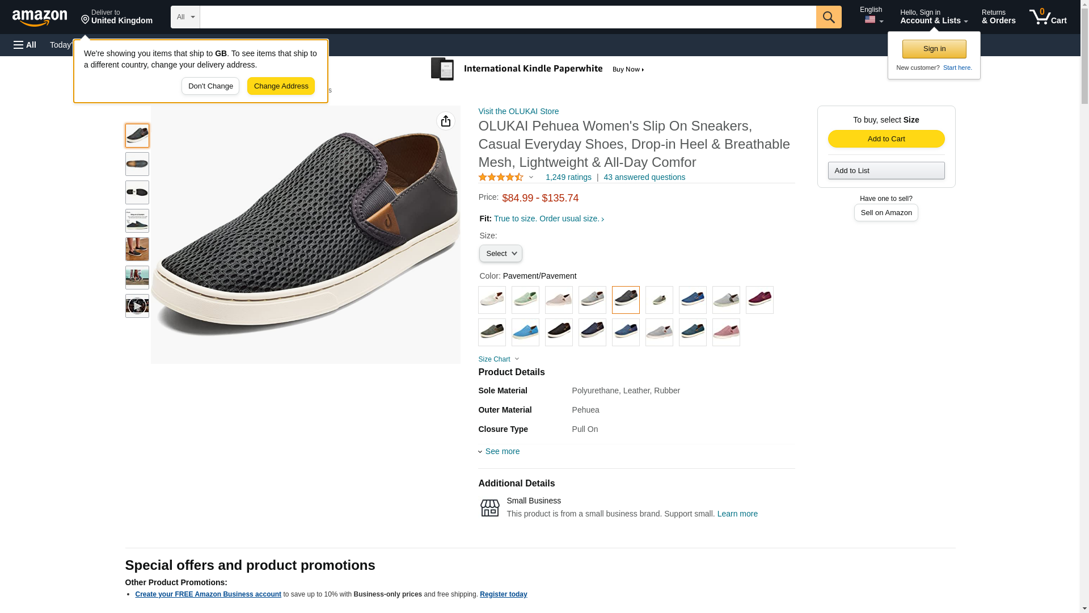Play the product video thumbnail
Viewport: 1089px width, 613px height.
pos(137,306)
